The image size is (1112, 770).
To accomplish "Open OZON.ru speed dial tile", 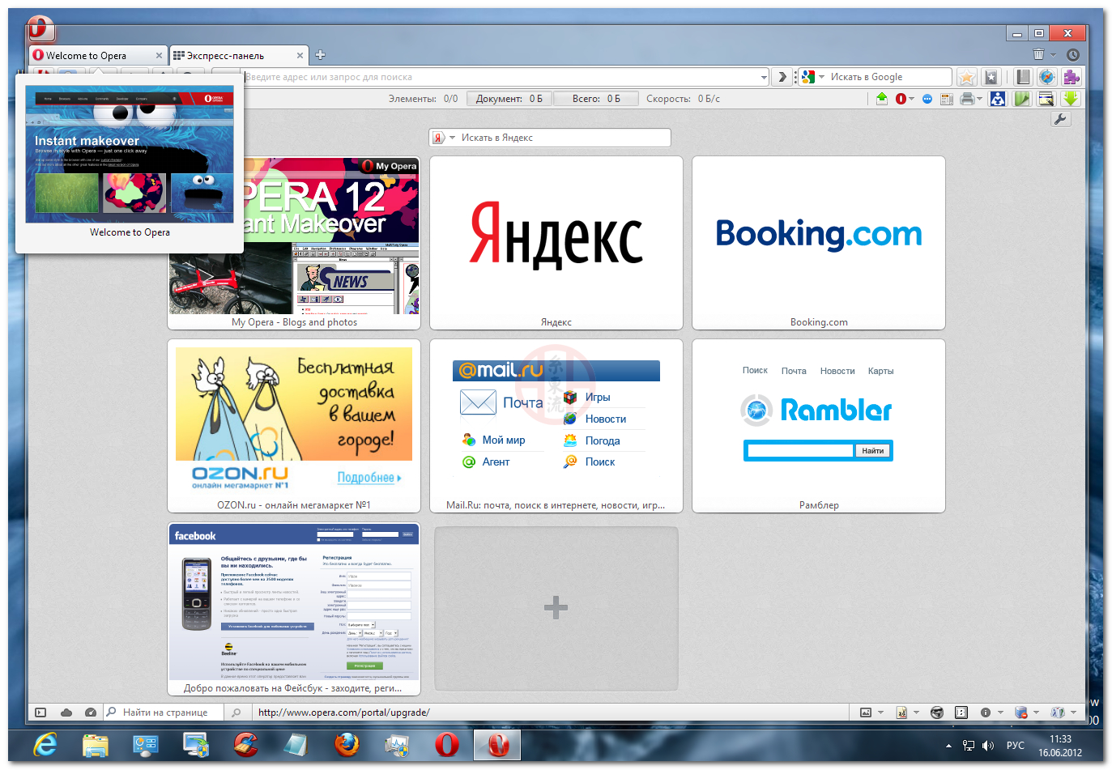I will click(294, 426).
